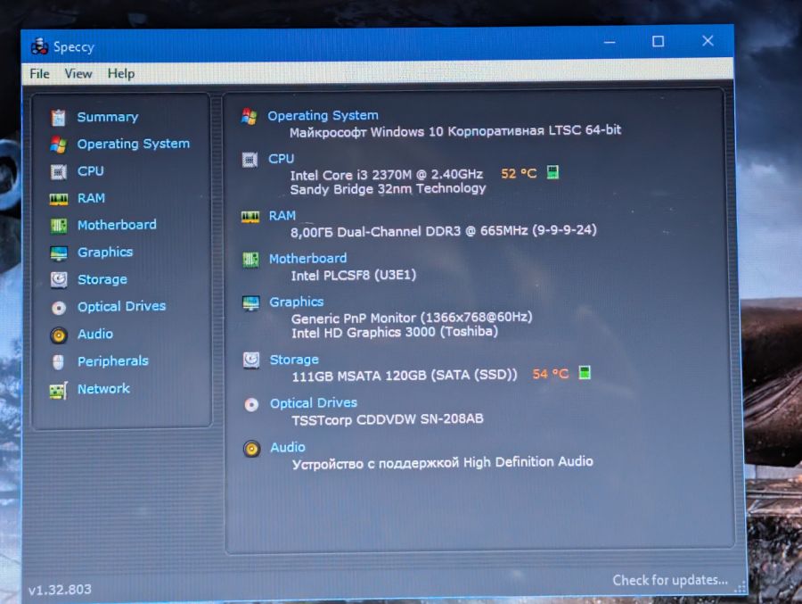Click the green temperature indicator beside 52 °C

point(552,172)
